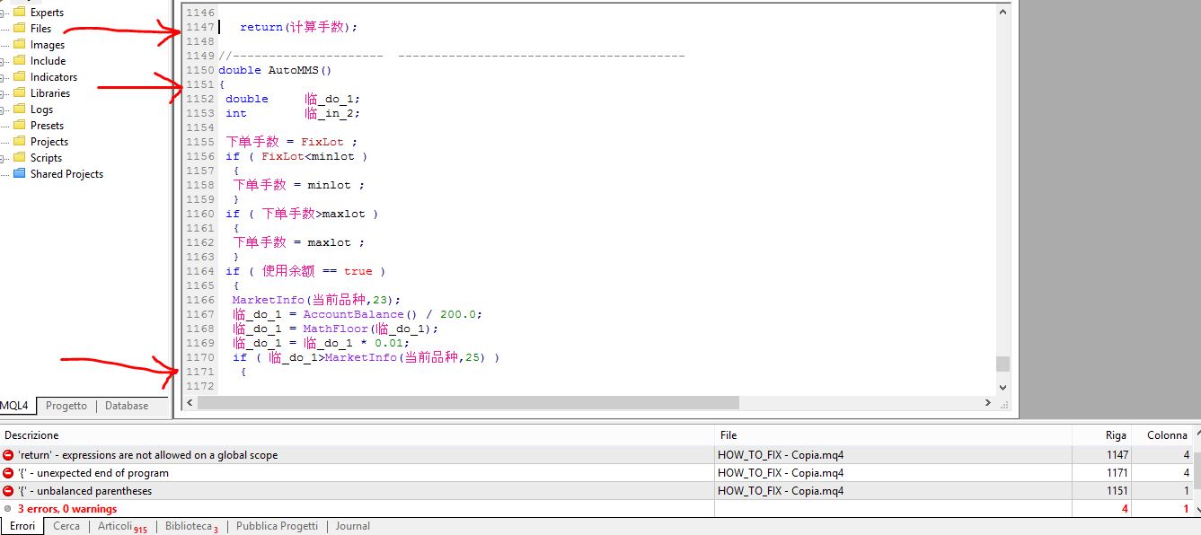
Task: Click the editor vertical scrollbar thumb
Action: 1003,364
